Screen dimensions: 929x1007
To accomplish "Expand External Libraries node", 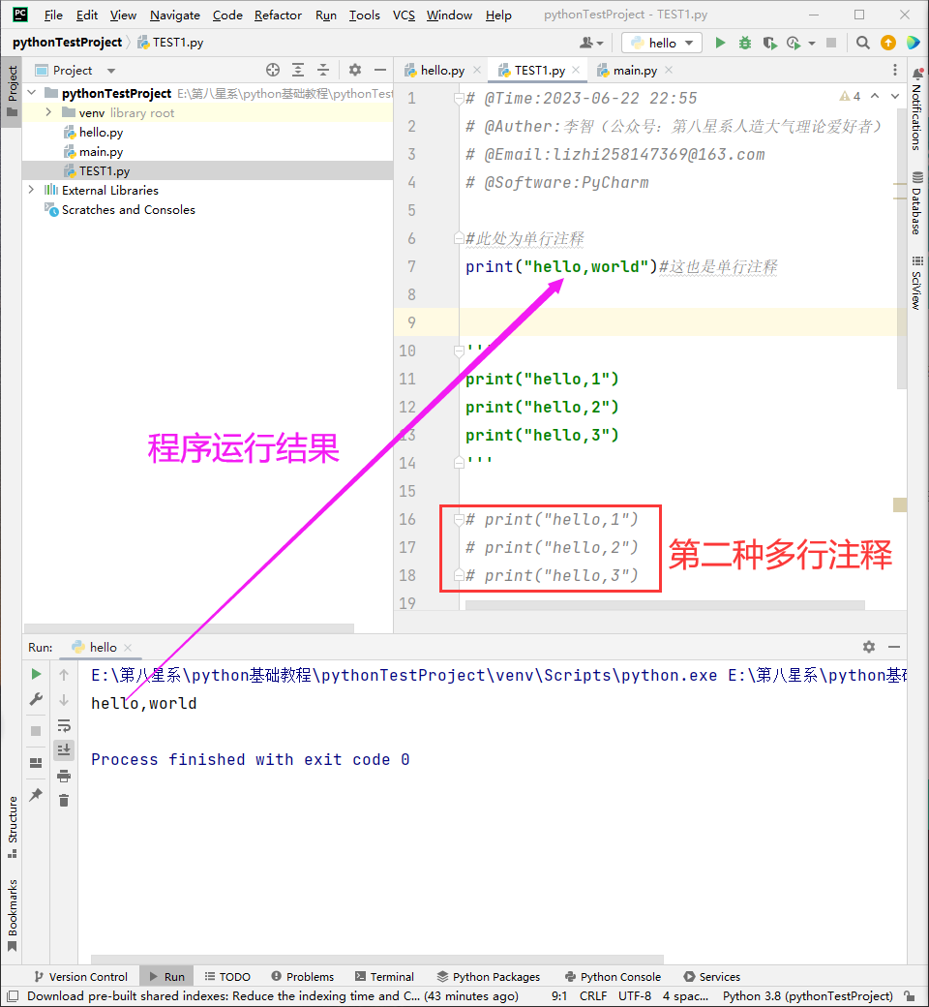I will point(32,190).
